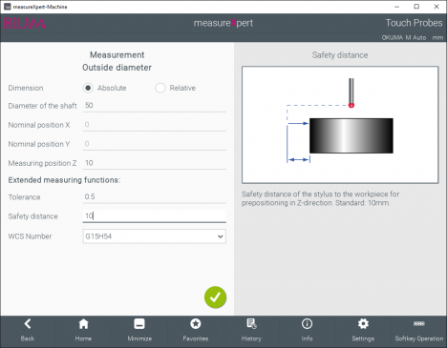Image resolution: width=447 pixels, height=348 pixels.
Task: Open Favorites star icon
Action: [196, 324]
